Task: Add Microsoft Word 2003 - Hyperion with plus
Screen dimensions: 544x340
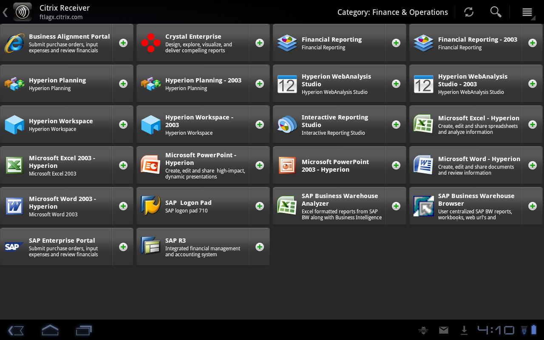Action: 123,206
